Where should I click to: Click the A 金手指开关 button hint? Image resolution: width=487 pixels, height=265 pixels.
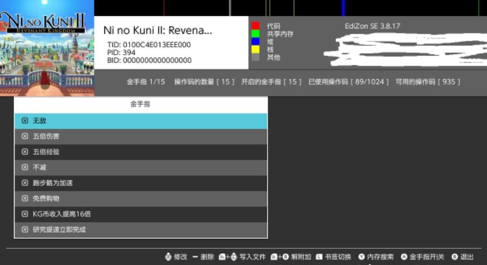422,257
